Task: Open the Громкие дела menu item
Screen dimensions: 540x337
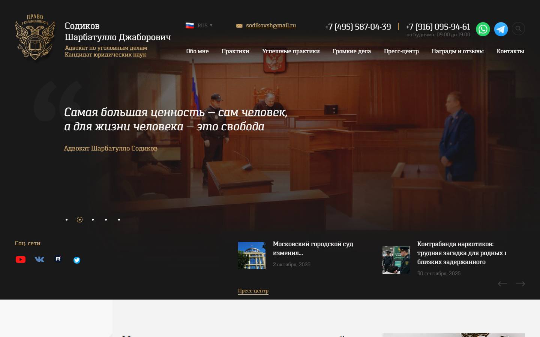Action: tap(352, 51)
